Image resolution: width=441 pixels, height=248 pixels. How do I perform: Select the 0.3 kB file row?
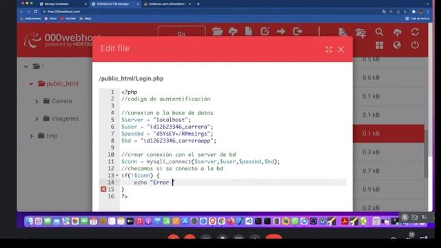click(x=389, y=152)
